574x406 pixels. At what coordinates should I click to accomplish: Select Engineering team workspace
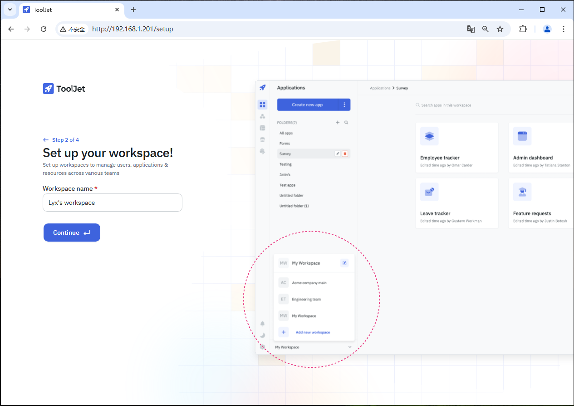(x=314, y=299)
